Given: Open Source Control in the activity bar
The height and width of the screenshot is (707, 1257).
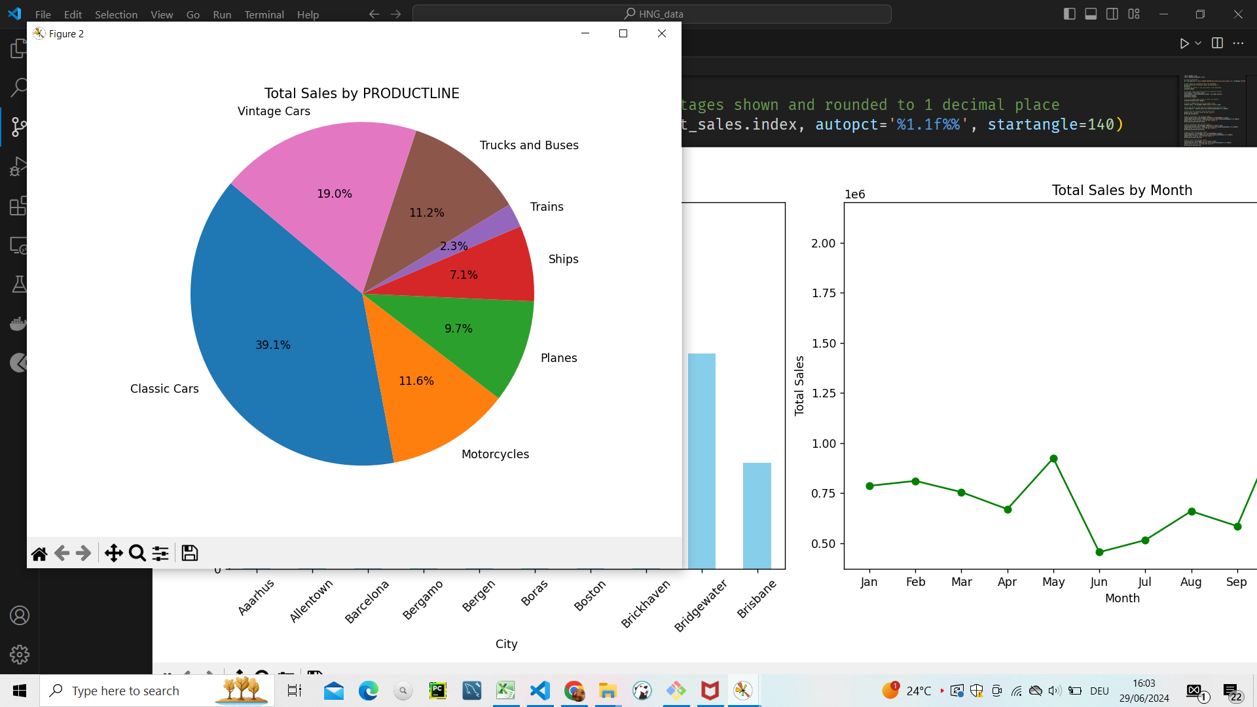Looking at the screenshot, I should click(19, 127).
